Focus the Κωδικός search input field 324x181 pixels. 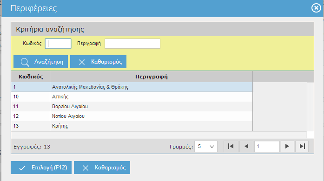pyautogui.click(x=58, y=44)
